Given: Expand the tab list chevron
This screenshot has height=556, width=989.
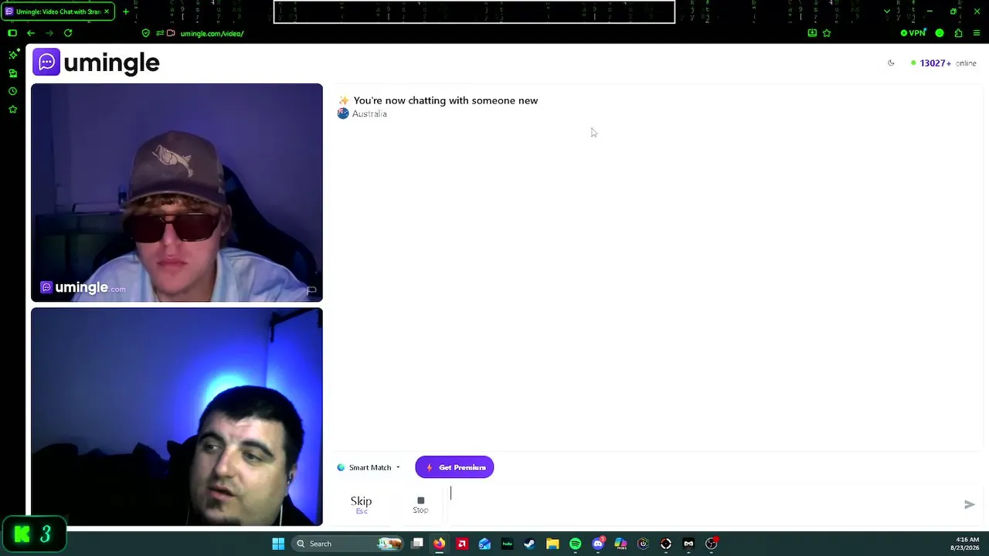Looking at the screenshot, I should click(x=887, y=12).
